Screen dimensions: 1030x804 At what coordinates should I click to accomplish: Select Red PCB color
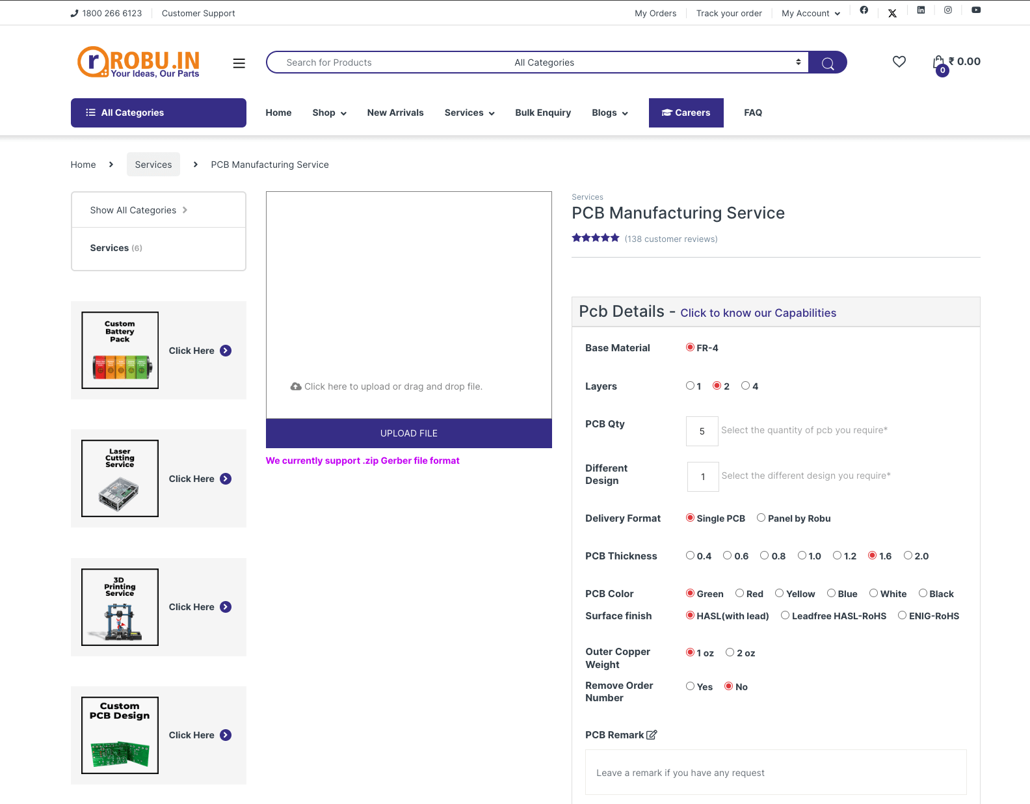point(739,593)
